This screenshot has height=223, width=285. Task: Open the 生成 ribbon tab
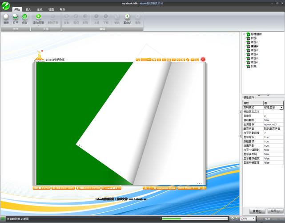pos(40,9)
